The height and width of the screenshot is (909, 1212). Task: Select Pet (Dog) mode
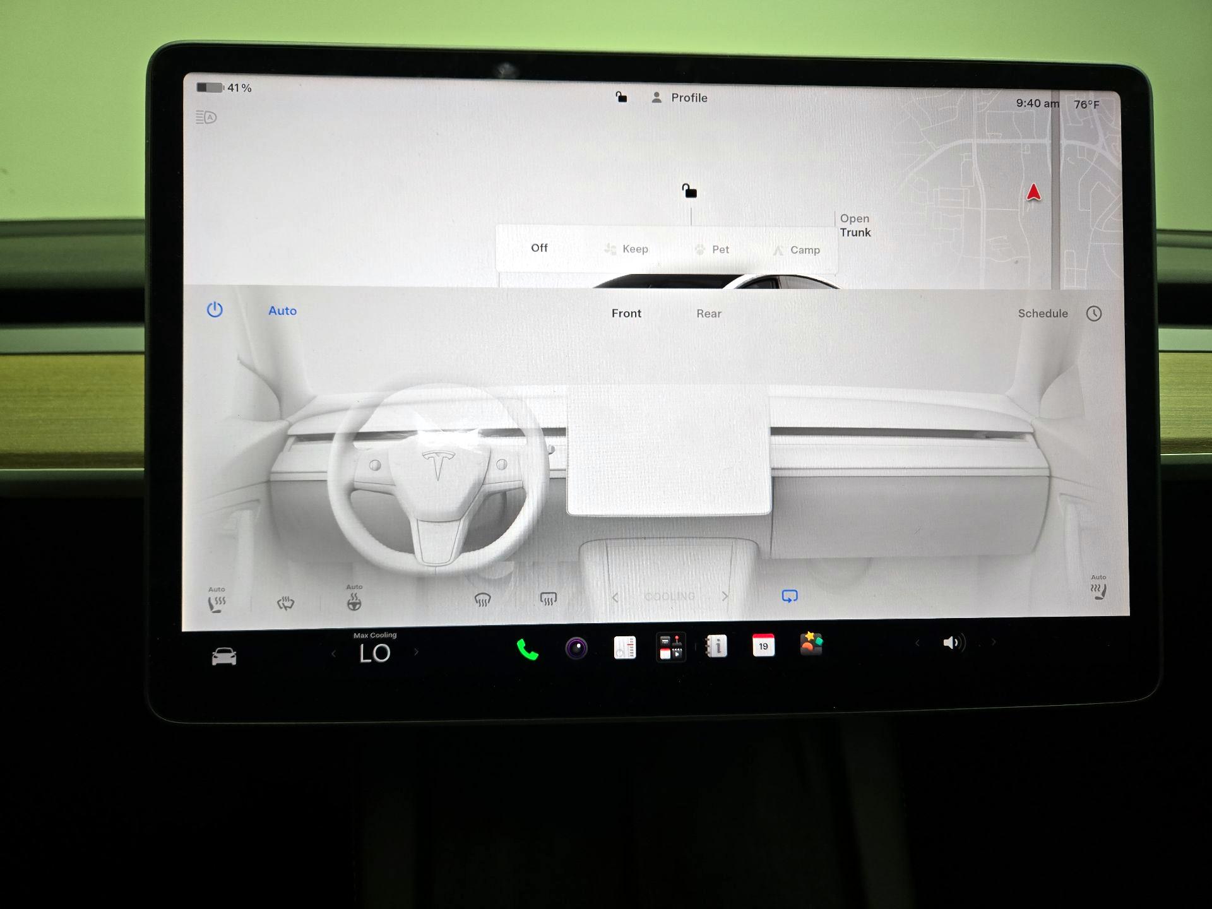coord(712,249)
